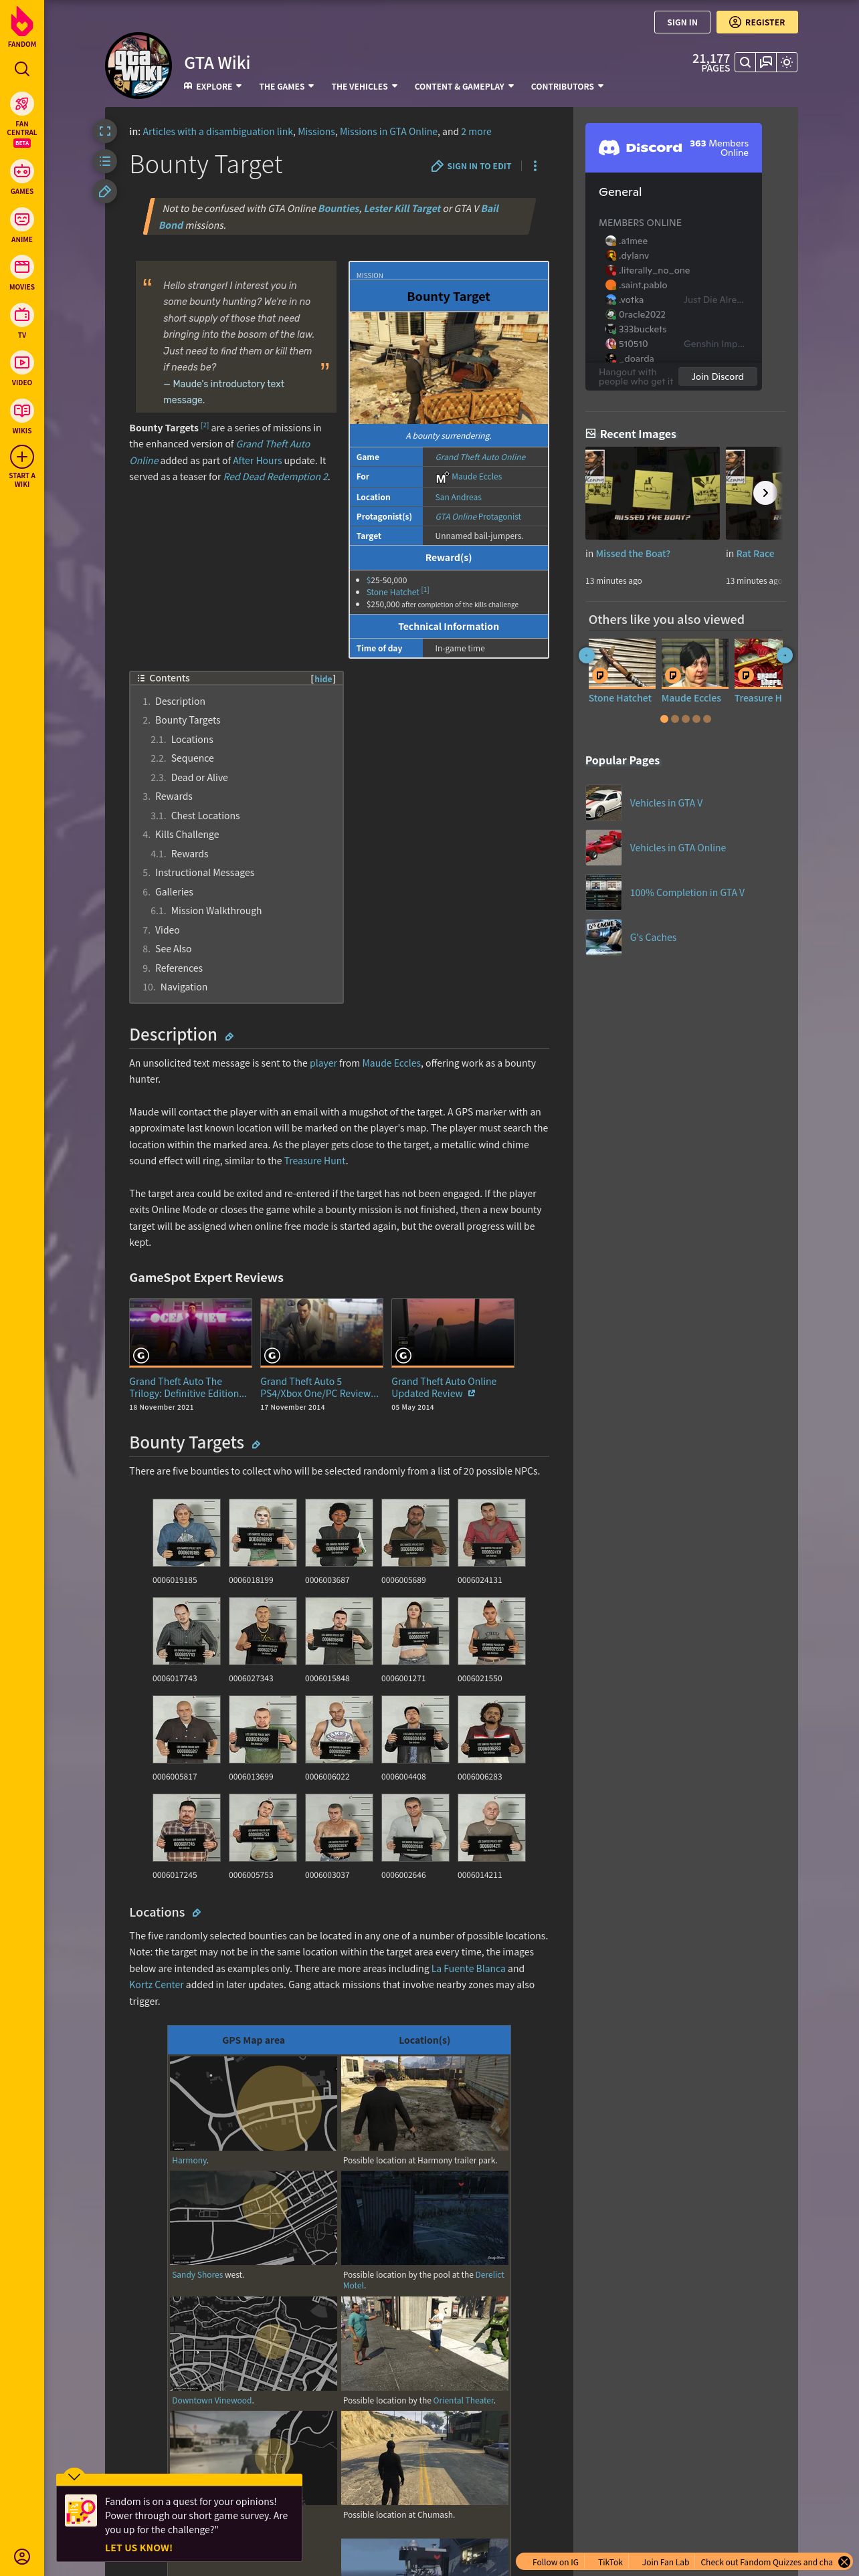Open The Games dropdown menu
The image size is (859, 2576).
[286, 87]
